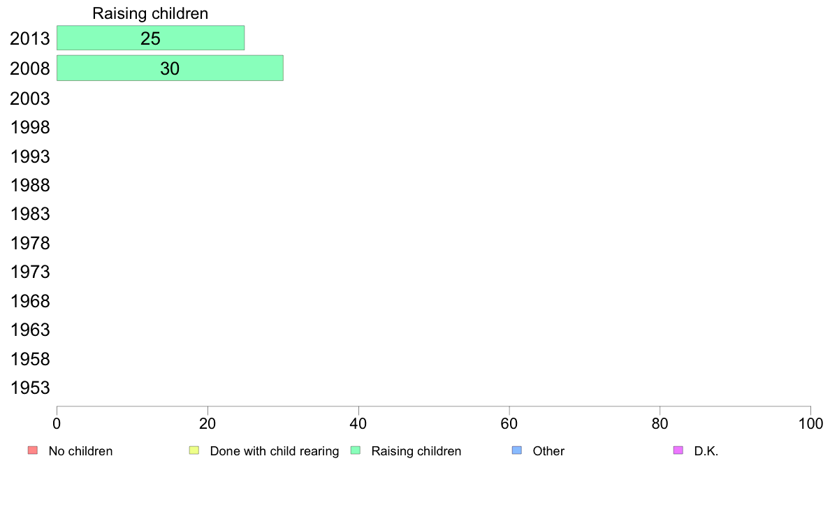830x514 pixels.
Task: Click the 1973 year label
Action: [29, 272]
